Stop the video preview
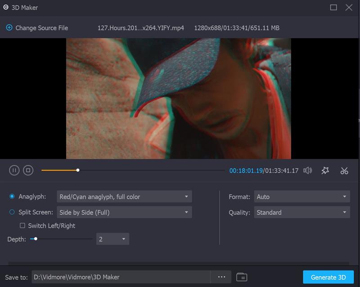The height and width of the screenshot is (287, 360). [28, 170]
